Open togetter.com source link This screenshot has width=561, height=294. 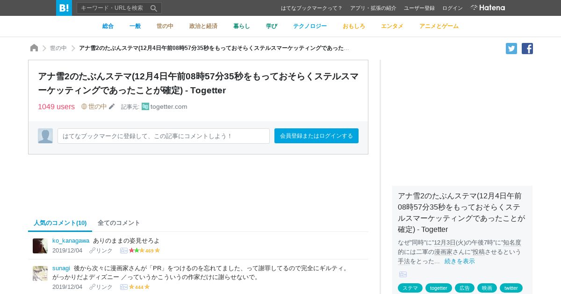point(169,106)
